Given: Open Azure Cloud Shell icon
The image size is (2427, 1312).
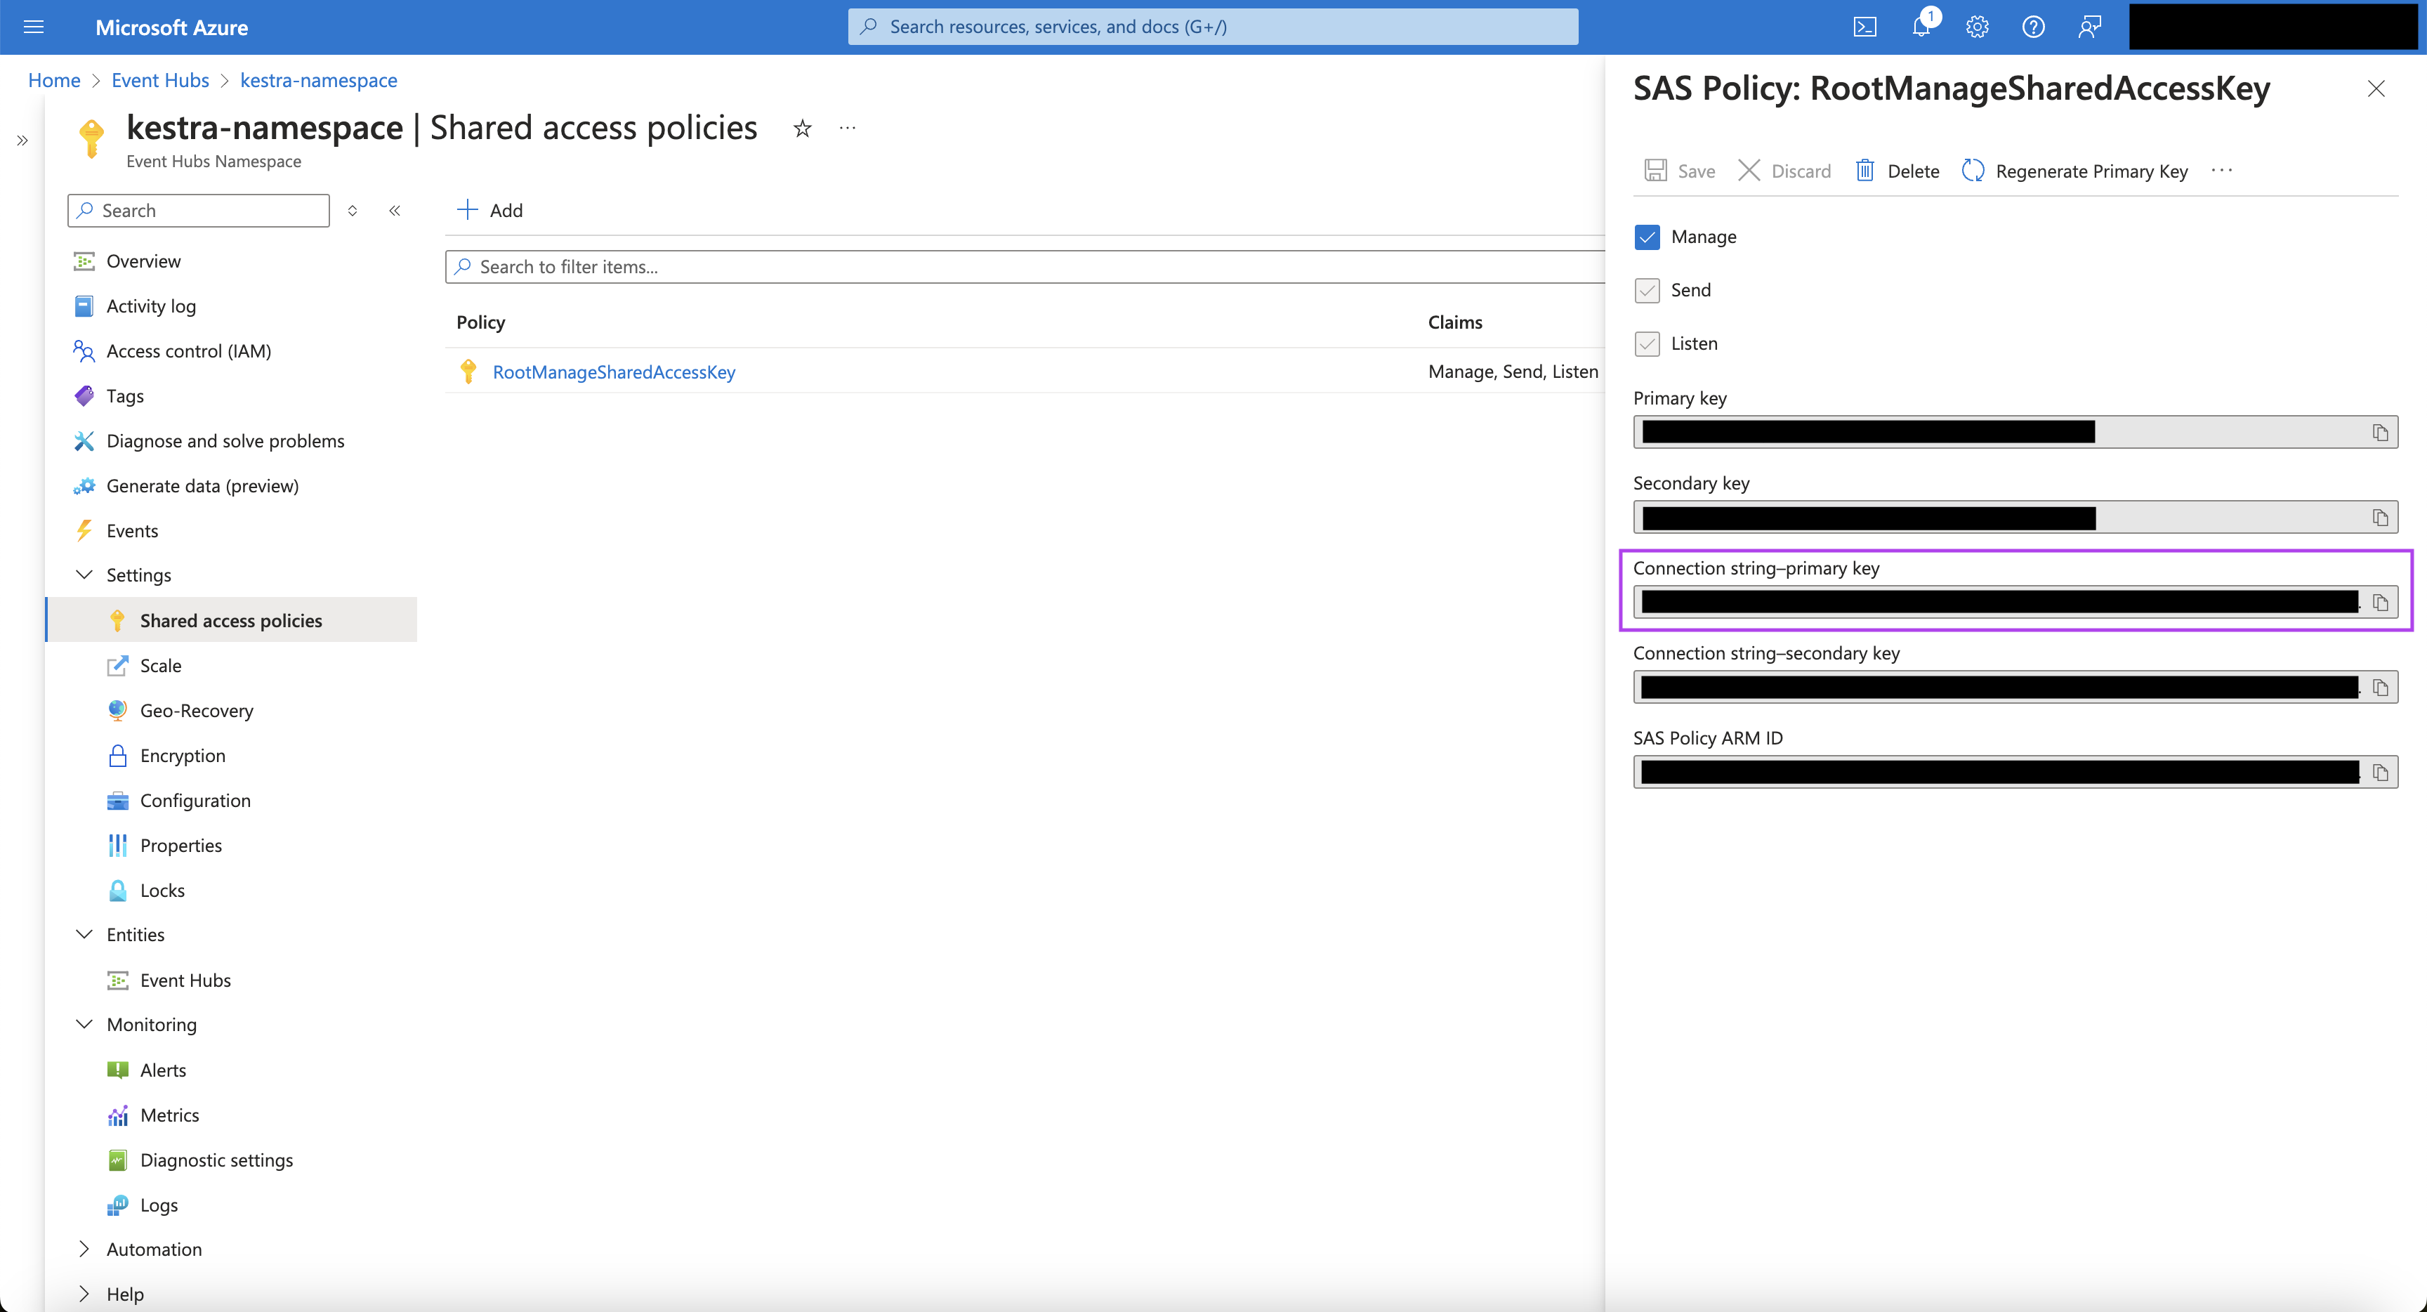Looking at the screenshot, I should click(1864, 27).
